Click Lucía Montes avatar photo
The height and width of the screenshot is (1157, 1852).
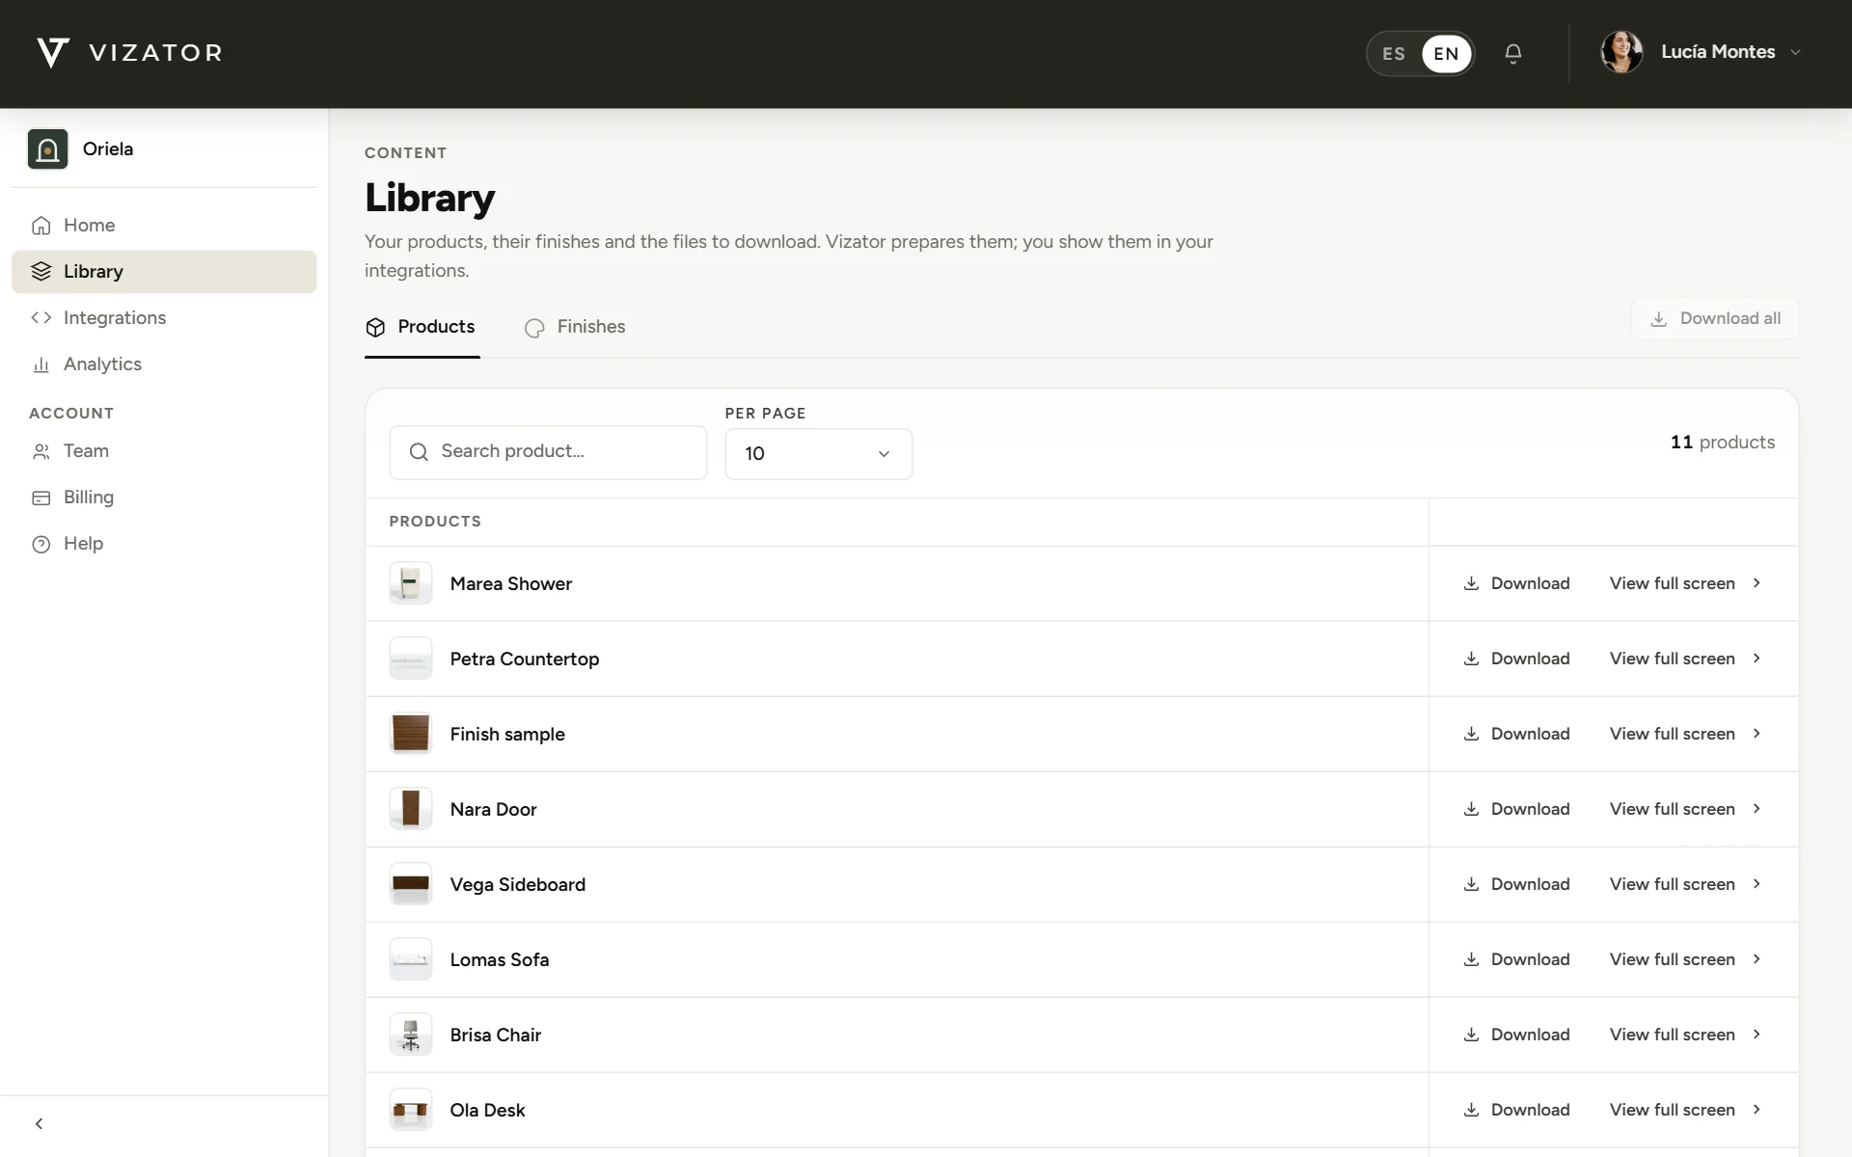[1621, 52]
